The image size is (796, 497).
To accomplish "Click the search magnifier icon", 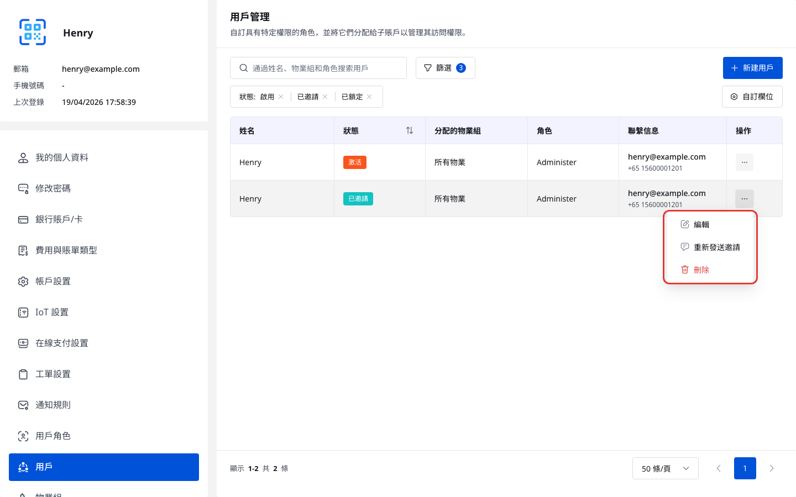I will point(243,68).
